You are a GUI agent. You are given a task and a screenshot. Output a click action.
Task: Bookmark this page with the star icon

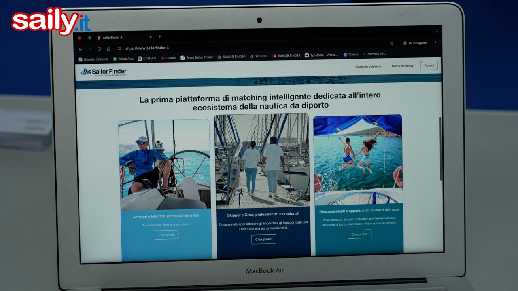392,43
